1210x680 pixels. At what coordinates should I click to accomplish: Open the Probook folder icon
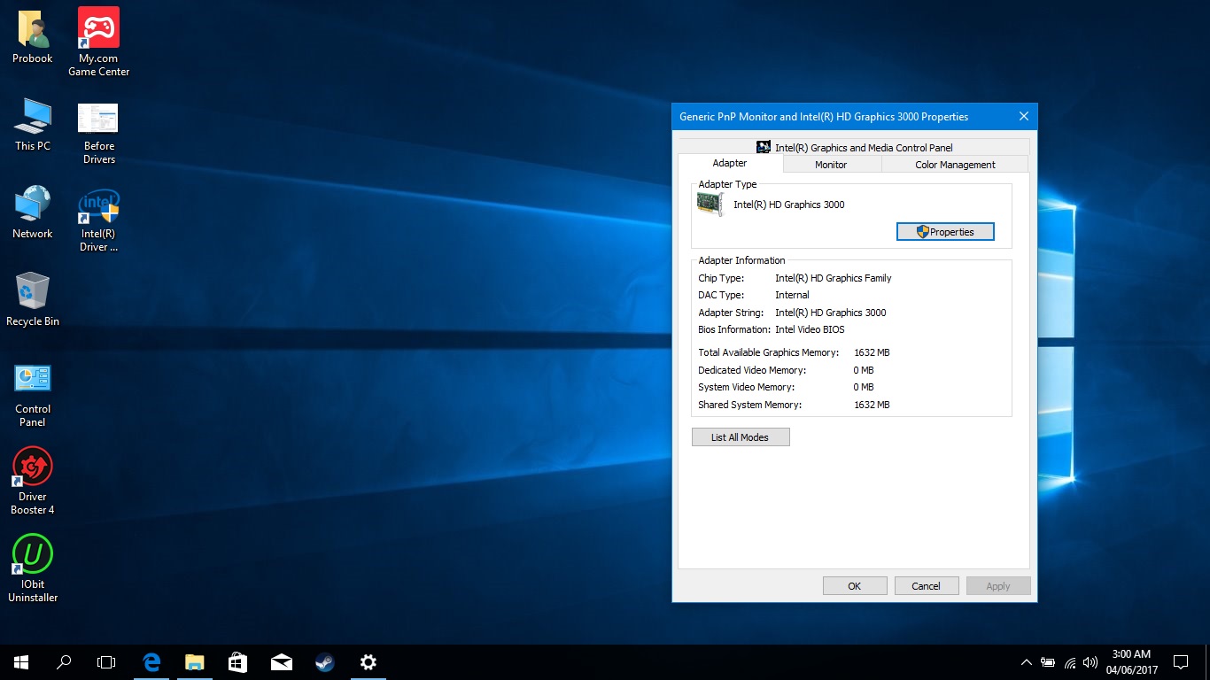[33, 35]
